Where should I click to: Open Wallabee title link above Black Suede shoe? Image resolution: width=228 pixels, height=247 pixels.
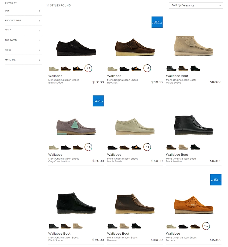click(x=55, y=76)
